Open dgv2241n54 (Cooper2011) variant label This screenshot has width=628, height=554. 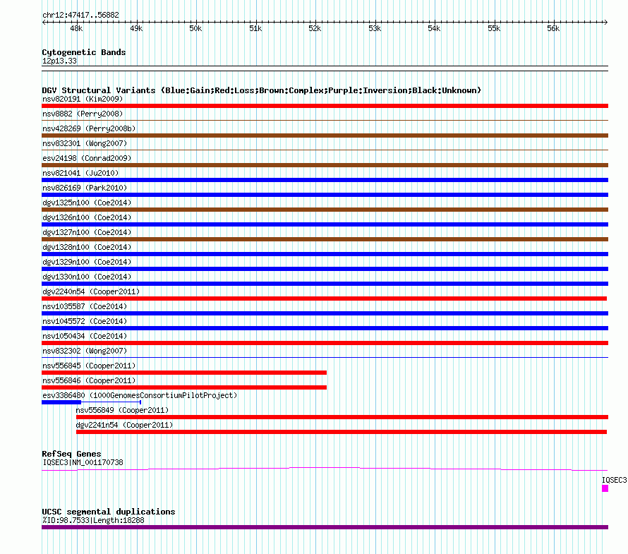click(x=124, y=425)
